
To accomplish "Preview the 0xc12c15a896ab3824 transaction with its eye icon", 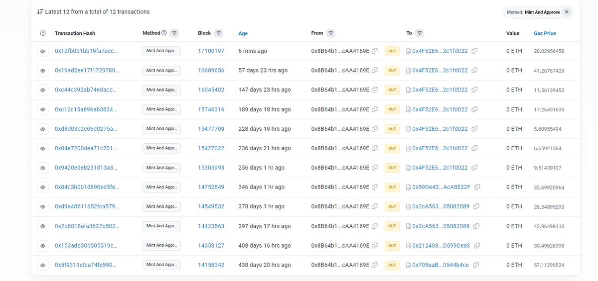I will [x=43, y=109].
